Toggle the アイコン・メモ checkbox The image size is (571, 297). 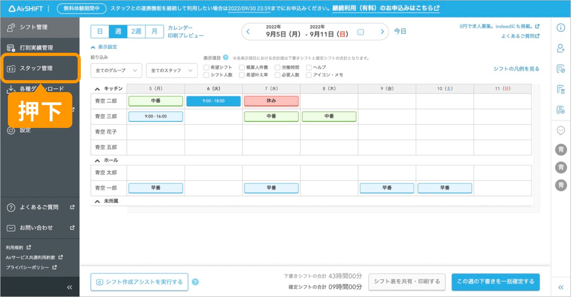pyautogui.click(x=309, y=75)
